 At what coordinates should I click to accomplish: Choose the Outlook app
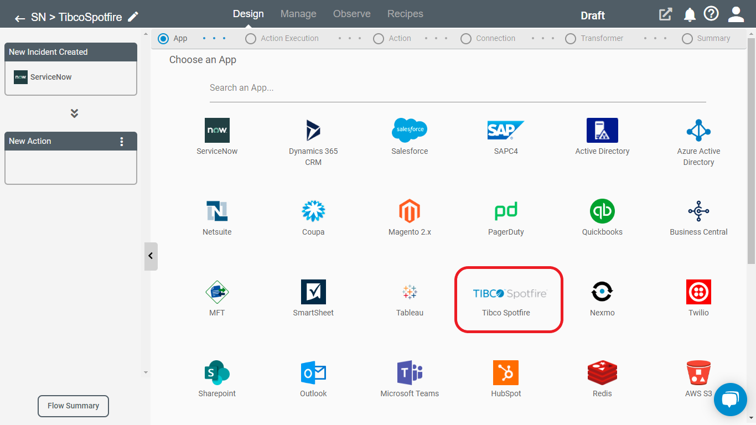click(313, 372)
